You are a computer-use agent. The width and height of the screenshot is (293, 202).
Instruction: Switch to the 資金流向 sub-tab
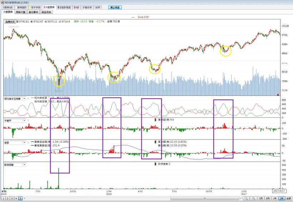coord(46,12)
